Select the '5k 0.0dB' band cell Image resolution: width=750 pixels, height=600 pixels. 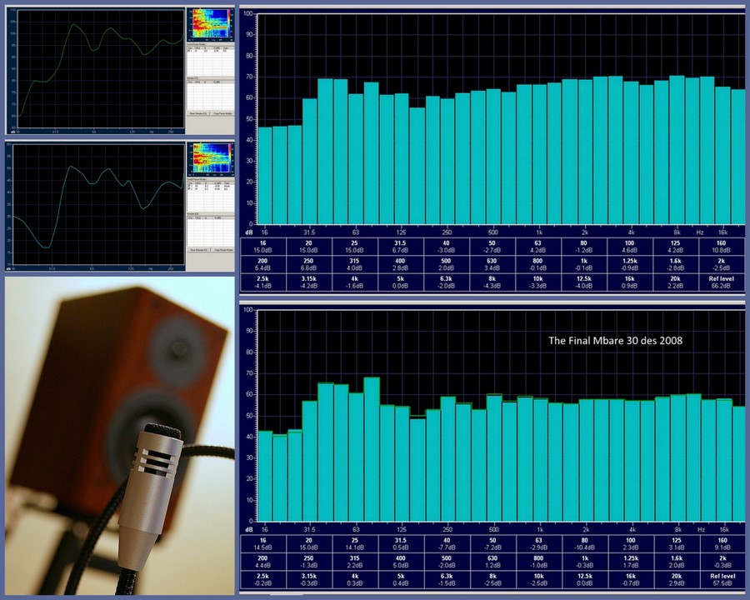click(400, 282)
